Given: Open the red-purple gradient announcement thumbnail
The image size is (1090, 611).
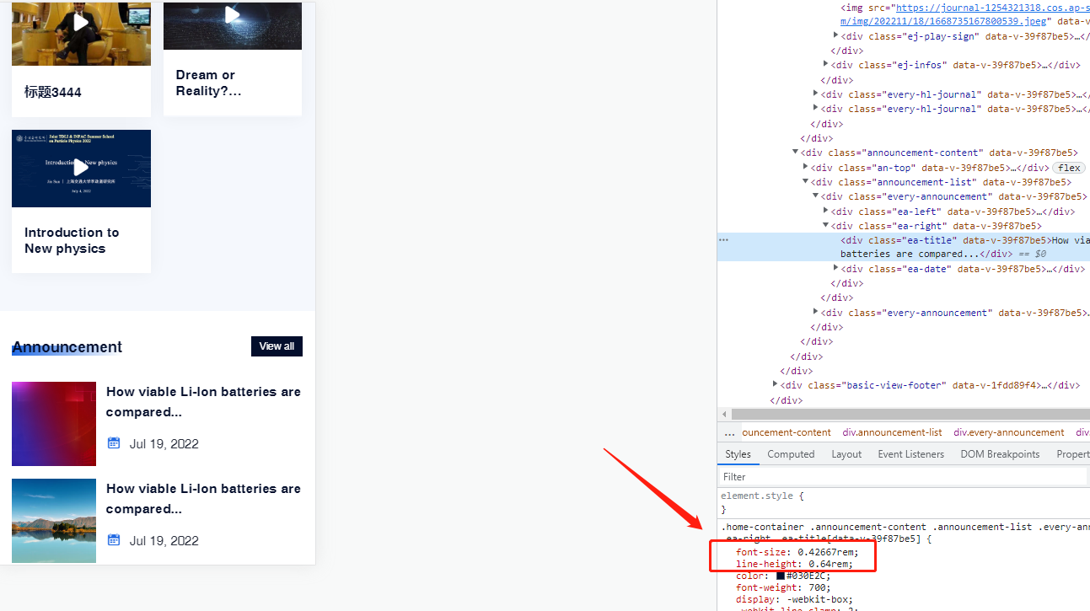Looking at the screenshot, I should click(54, 424).
